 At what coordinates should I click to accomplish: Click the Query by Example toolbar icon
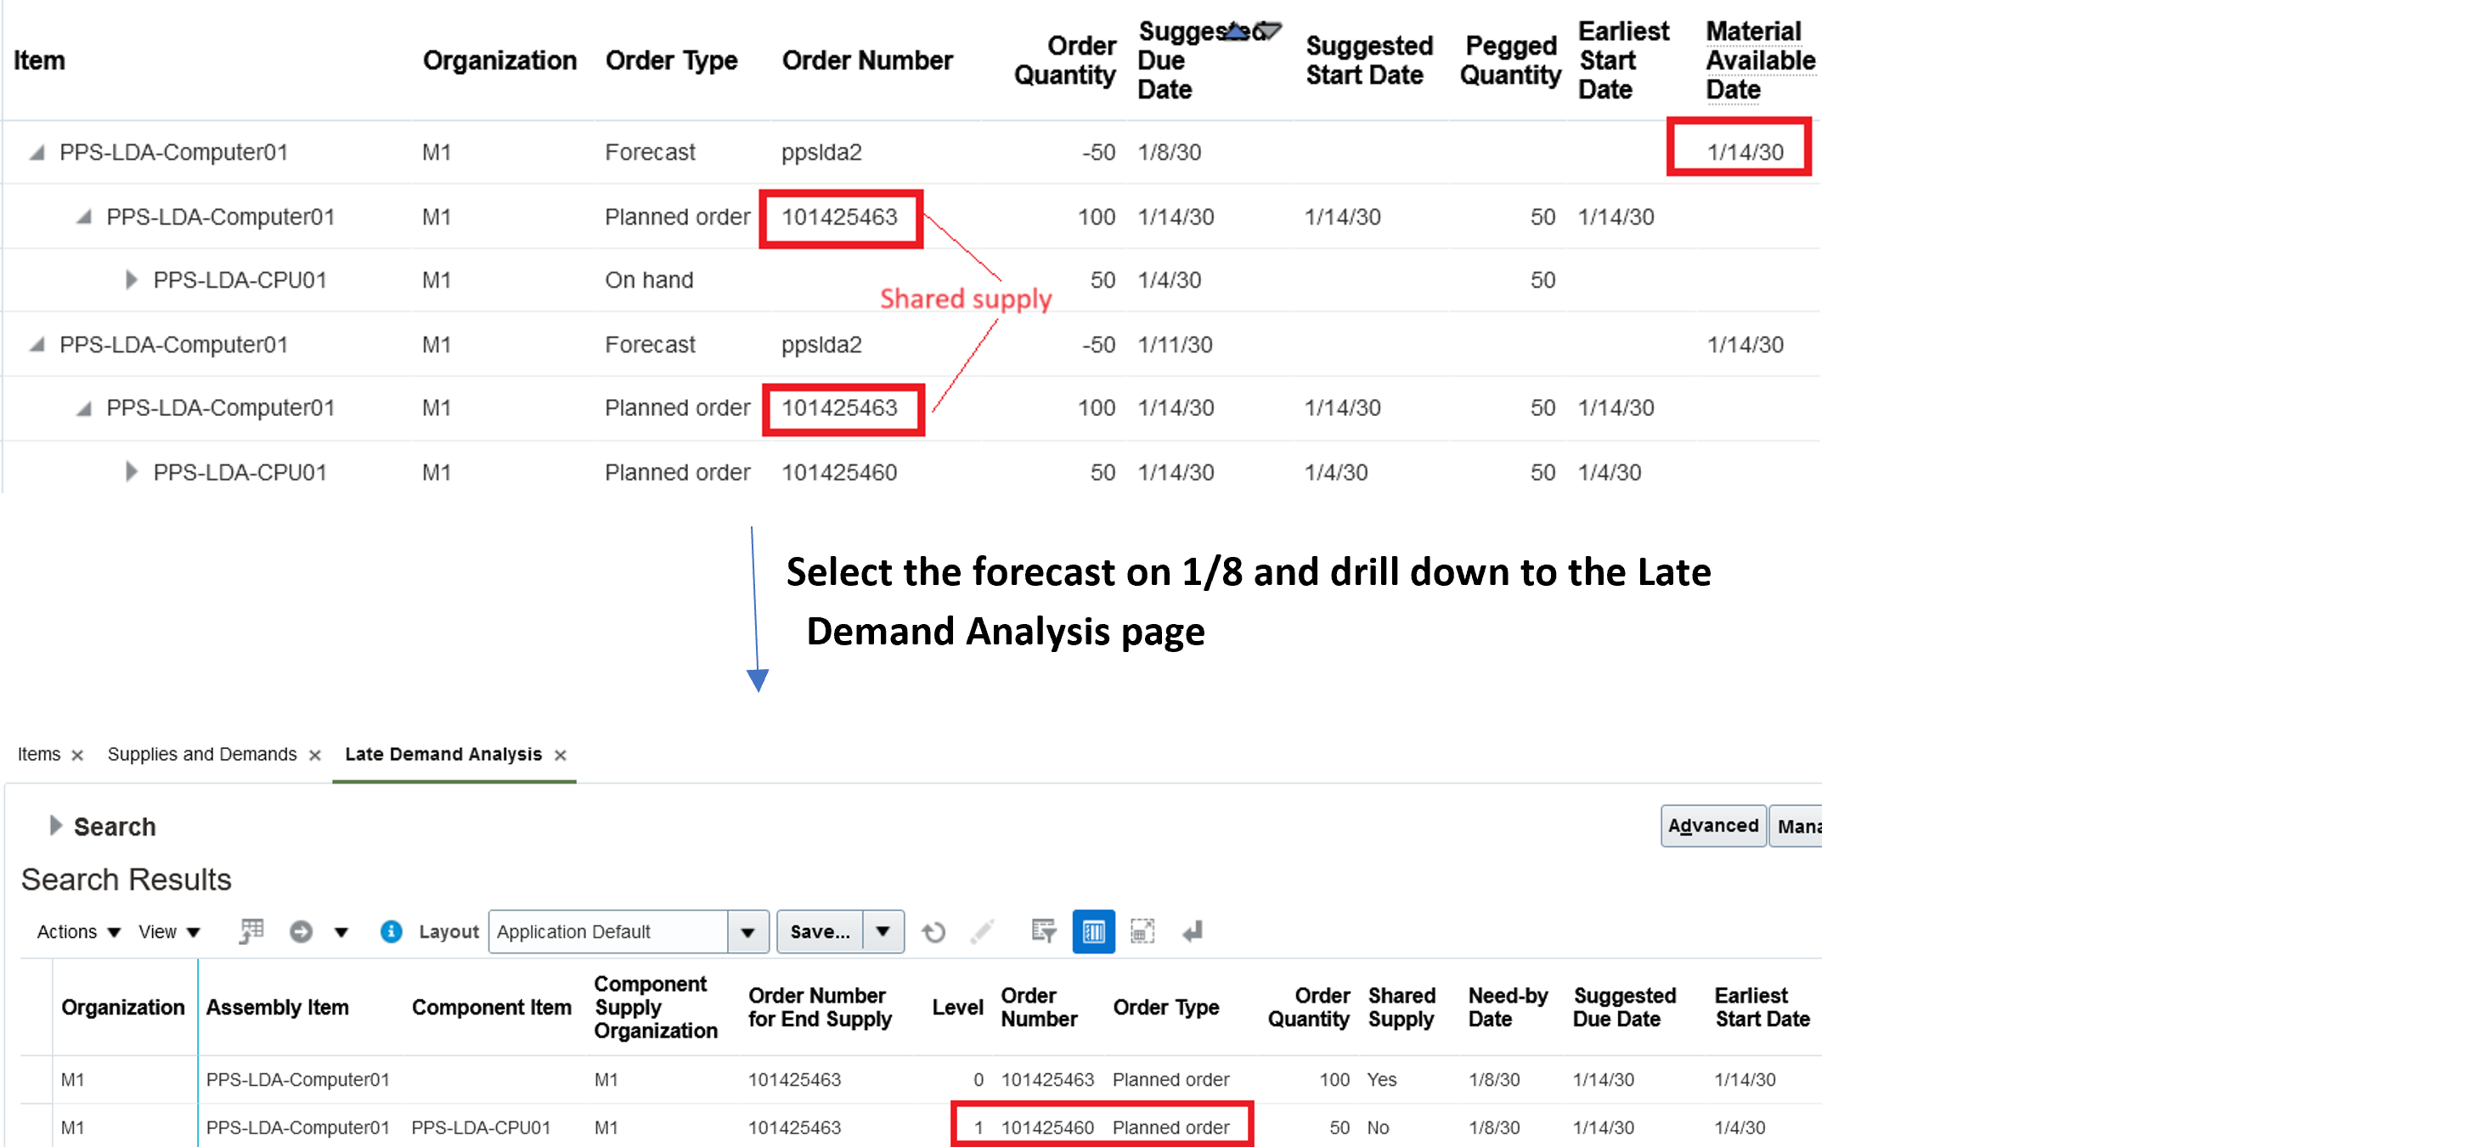[x=1043, y=931]
